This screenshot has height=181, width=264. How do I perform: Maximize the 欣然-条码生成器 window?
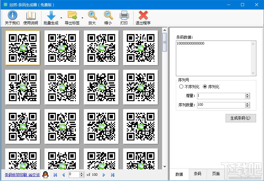[243, 5]
